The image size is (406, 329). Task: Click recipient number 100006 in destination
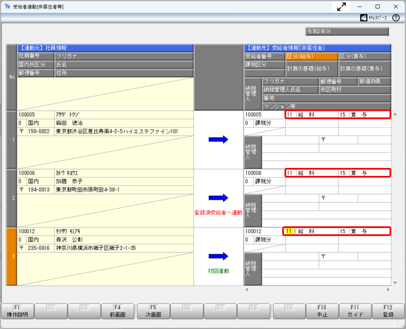(253, 173)
